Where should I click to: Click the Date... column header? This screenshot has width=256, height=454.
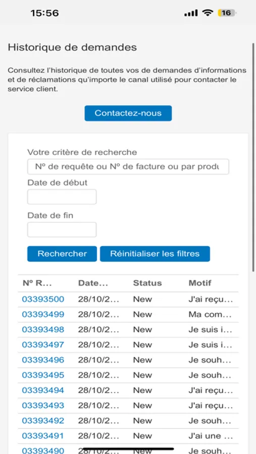tap(93, 283)
